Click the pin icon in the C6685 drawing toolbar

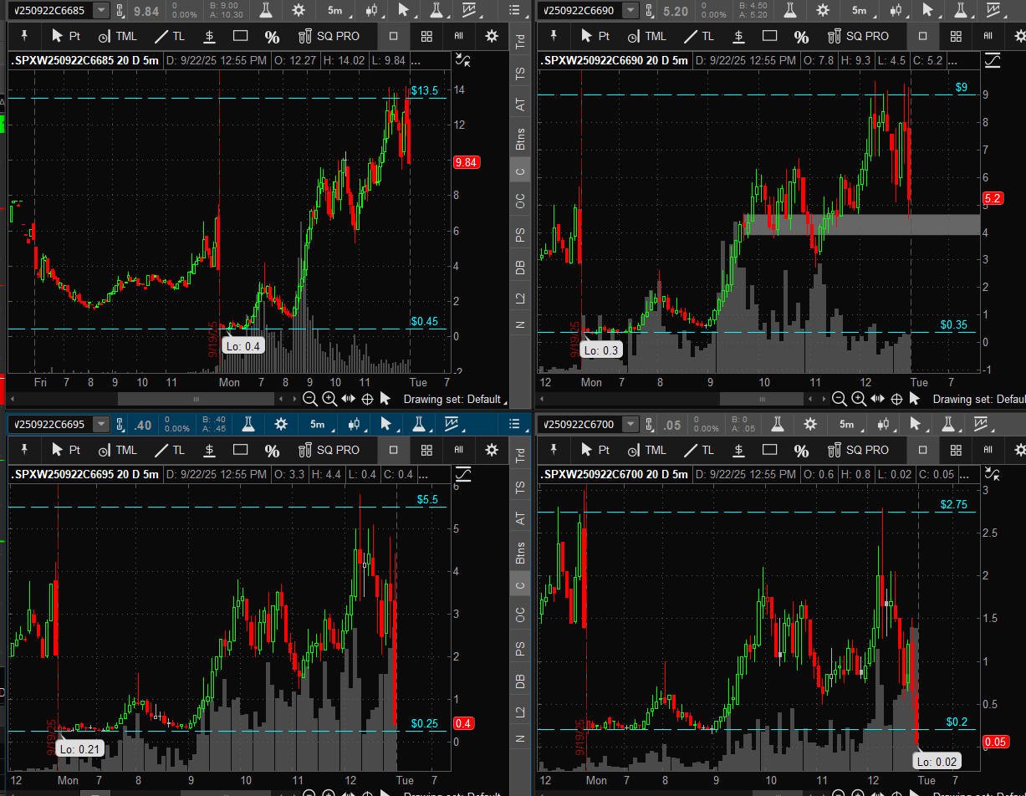[24, 36]
